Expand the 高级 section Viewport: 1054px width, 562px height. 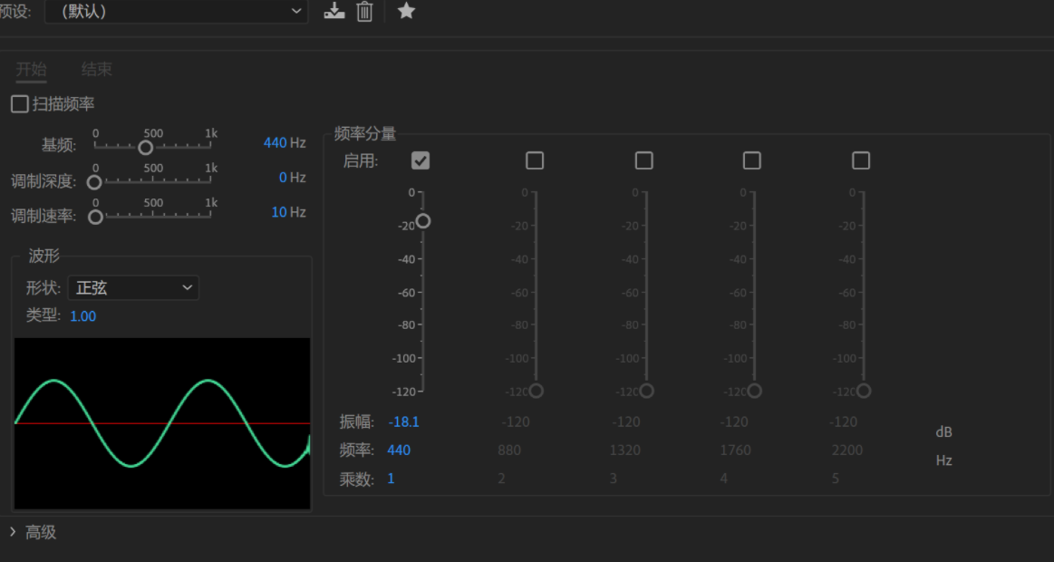pyautogui.click(x=33, y=532)
